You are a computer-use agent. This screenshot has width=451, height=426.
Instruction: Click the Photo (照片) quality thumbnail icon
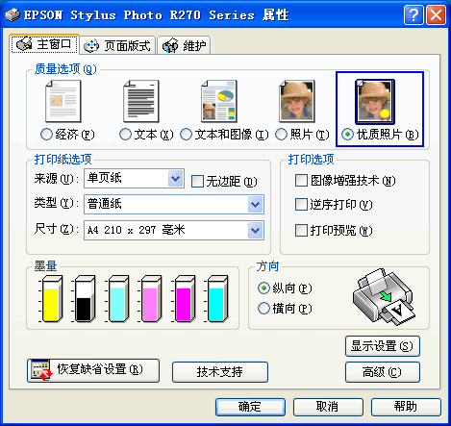tap(297, 101)
